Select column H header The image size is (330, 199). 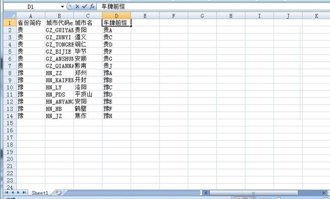[x=231, y=16]
